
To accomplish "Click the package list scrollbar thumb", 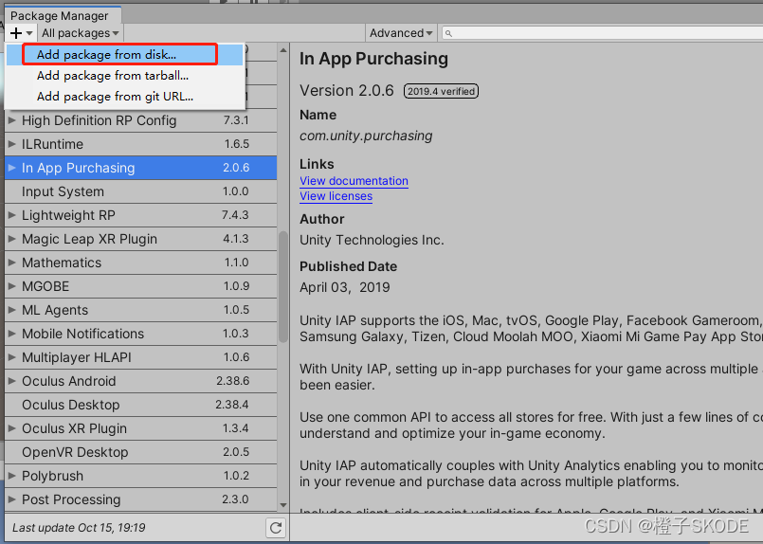I will coord(282,287).
